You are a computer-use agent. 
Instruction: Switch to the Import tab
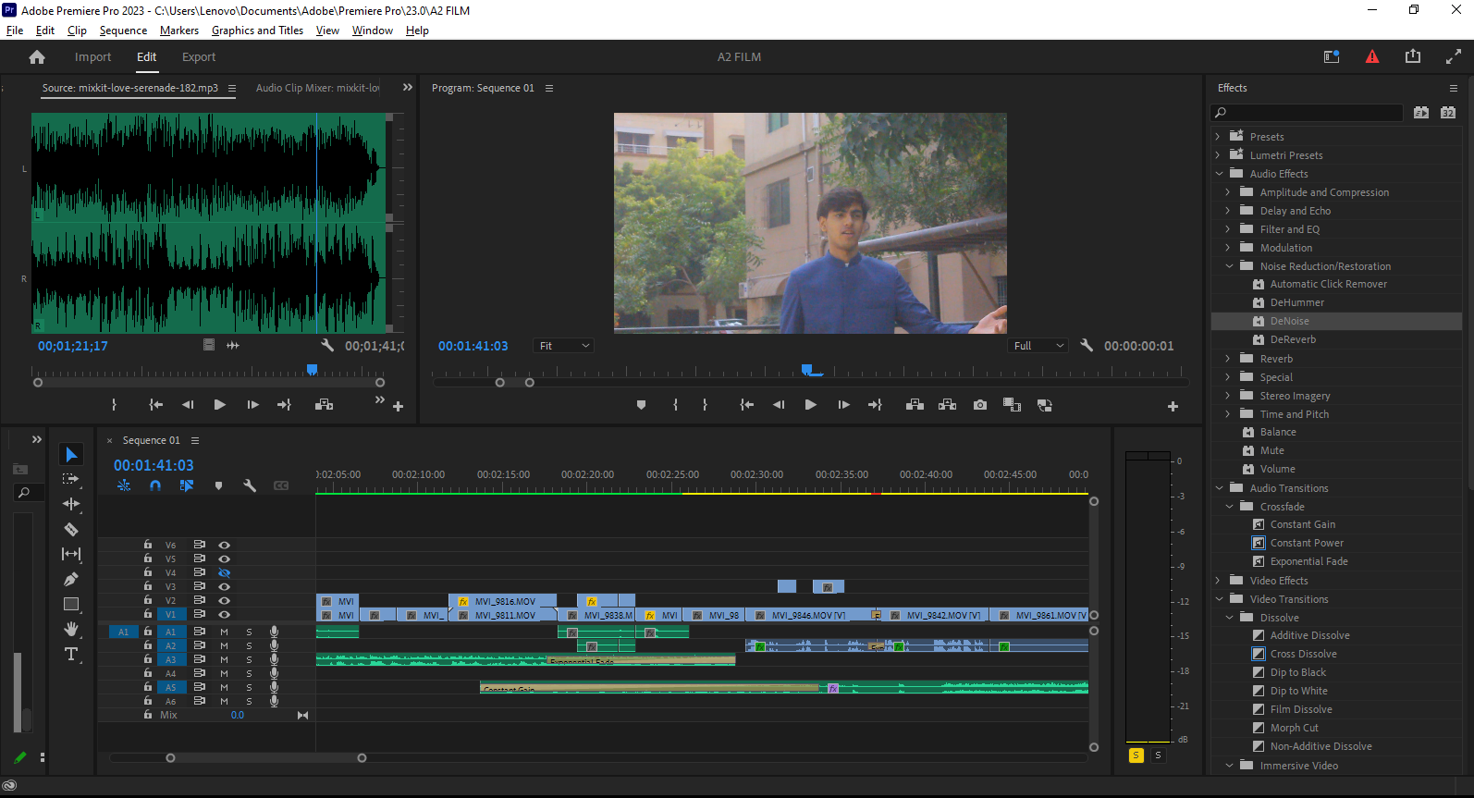click(92, 57)
